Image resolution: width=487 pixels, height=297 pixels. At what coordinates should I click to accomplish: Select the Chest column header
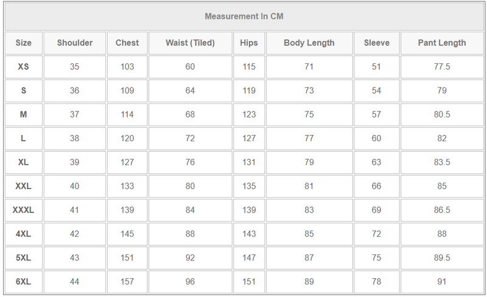tap(127, 43)
